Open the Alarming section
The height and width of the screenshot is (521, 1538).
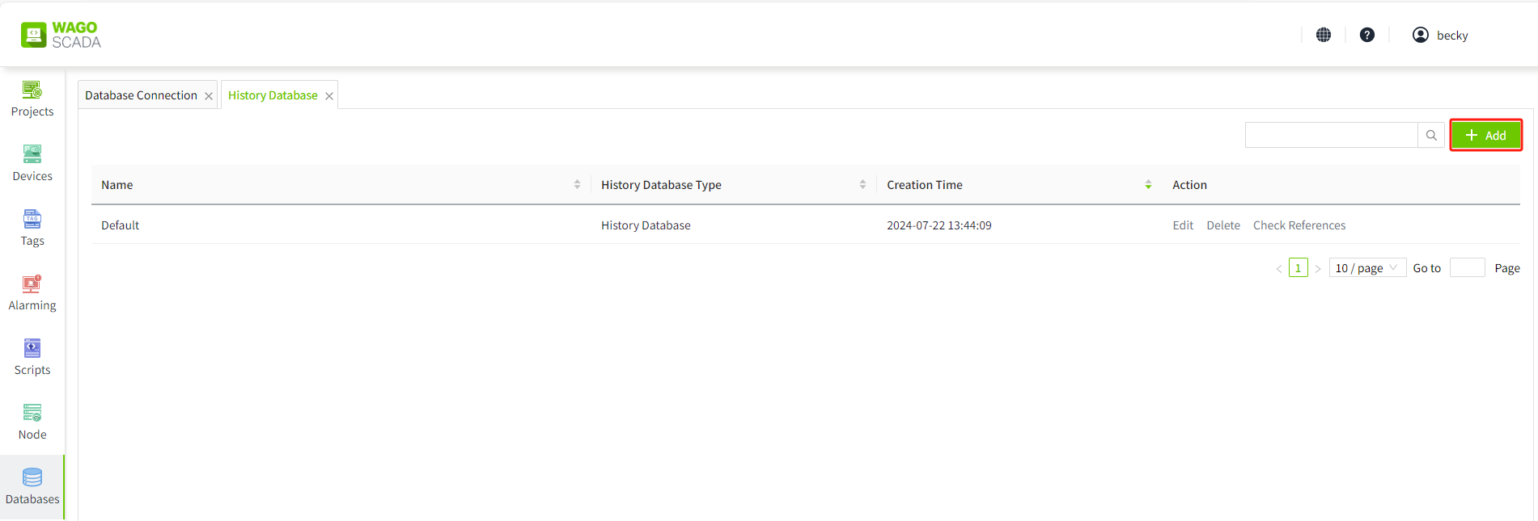pyautogui.click(x=32, y=292)
